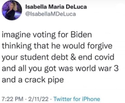Screen dimensions: 125x103
Task: Click the 2/11/22 date
Action: click(x=38, y=99)
